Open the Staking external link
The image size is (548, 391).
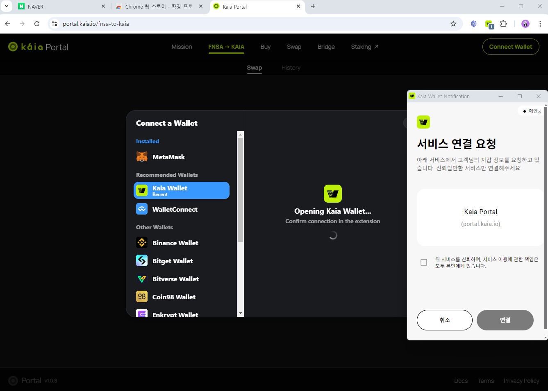point(364,47)
